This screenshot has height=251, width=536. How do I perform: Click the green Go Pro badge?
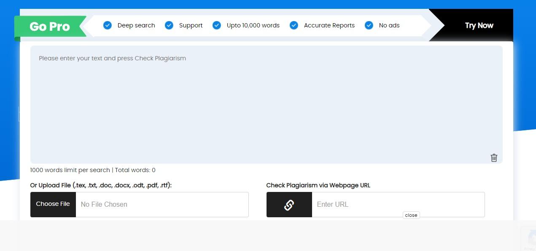(50, 27)
